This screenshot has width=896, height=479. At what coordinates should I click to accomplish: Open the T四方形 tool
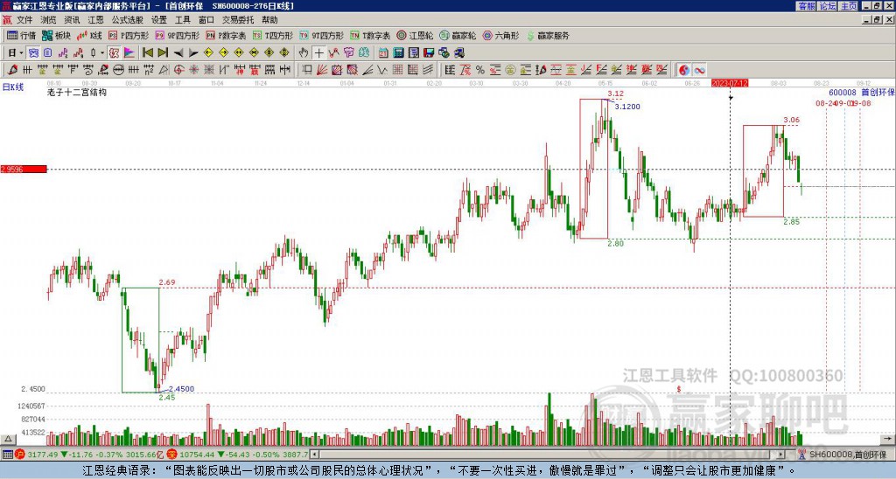pos(273,35)
